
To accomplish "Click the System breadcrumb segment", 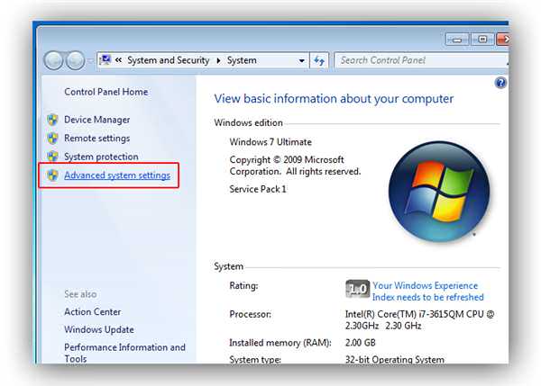I will (242, 60).
